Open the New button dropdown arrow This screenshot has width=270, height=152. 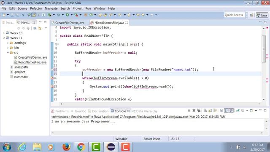pyautogui.click(x=8, y=15)
